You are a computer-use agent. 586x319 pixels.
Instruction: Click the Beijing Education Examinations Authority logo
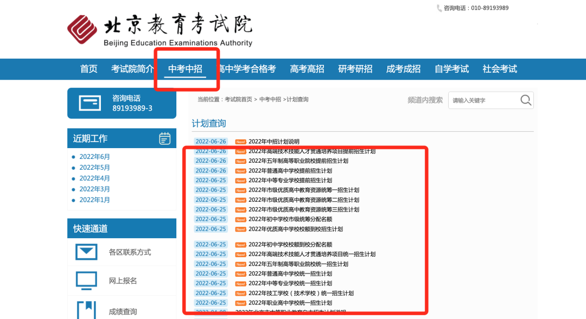pos(160,30)
